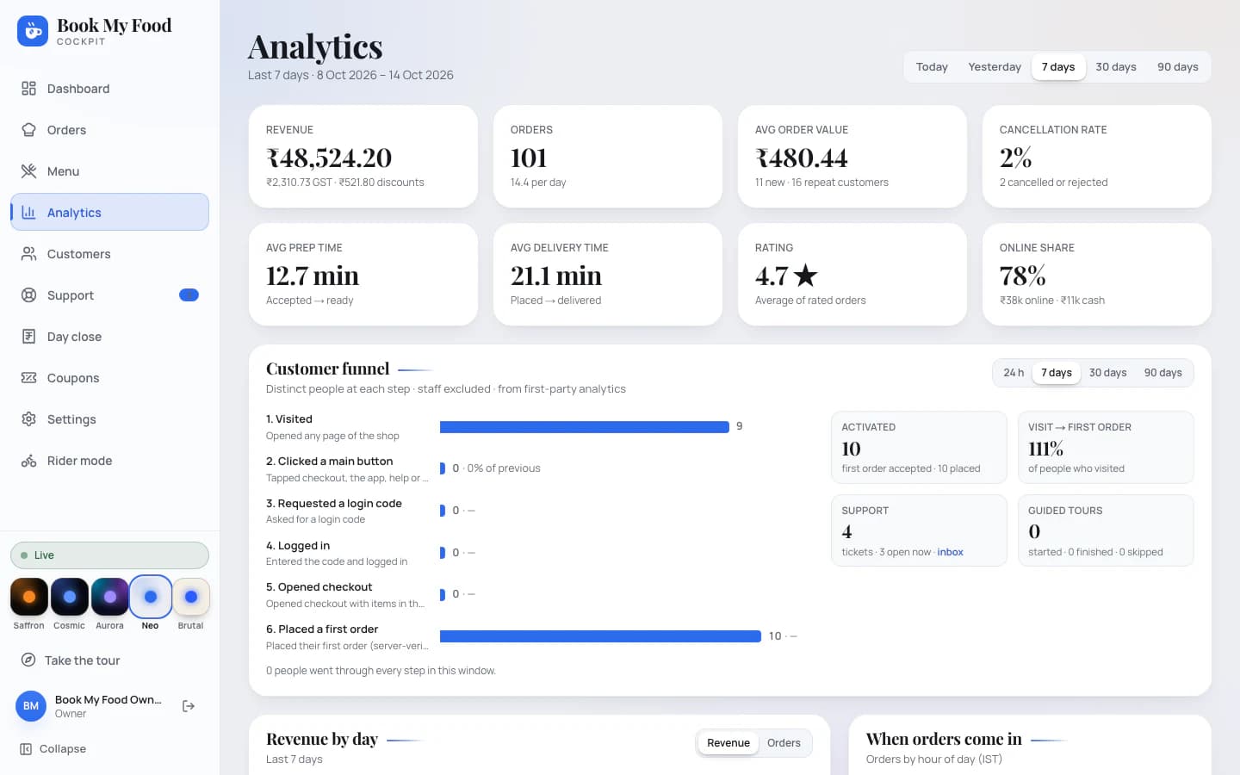Click the Orders chef-hat icon
This screenshot has height=775, width=1240.
tap(28, 130)
